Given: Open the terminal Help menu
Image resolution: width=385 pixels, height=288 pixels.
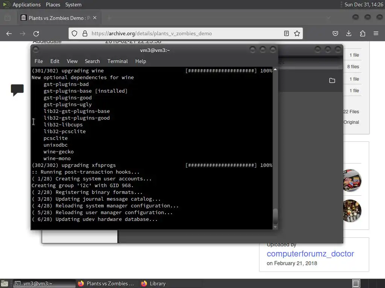Looking at the screenshot, I should coord(141,61).
